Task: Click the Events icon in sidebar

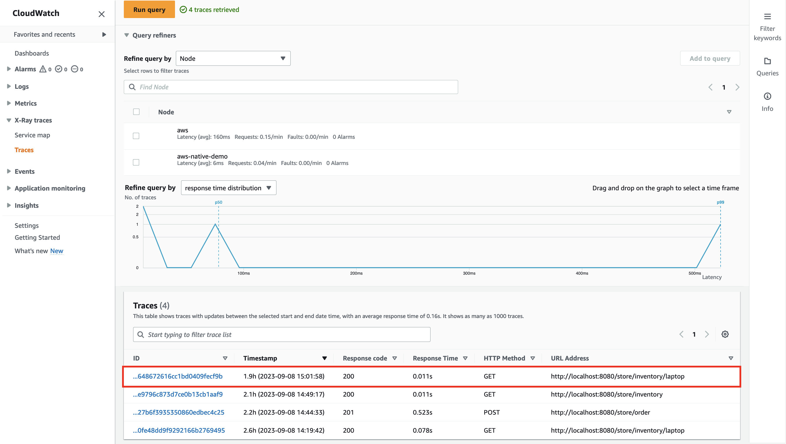Action: click(24, 171)
